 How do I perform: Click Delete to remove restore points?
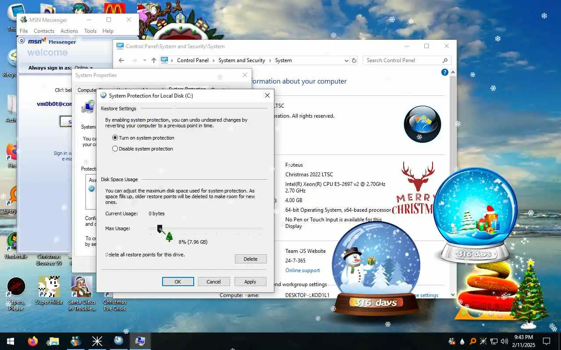click(x=250, y=259)
